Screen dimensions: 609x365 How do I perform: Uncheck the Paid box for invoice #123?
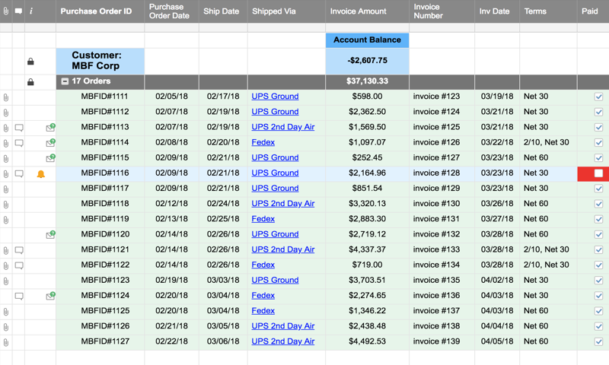tap(598, 97)
